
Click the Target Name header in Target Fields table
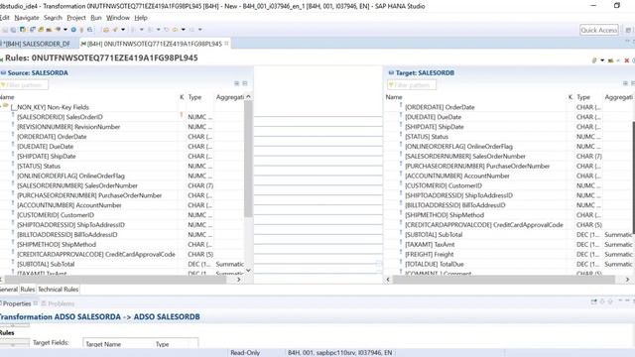coord(103,344)
